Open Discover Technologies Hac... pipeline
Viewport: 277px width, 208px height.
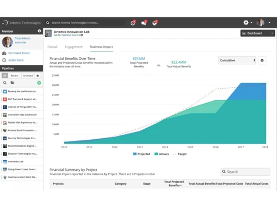coord(22,154)
